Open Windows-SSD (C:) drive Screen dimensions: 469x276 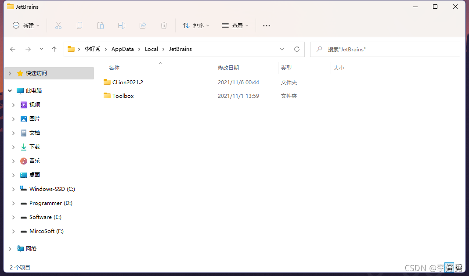[52, 189]
